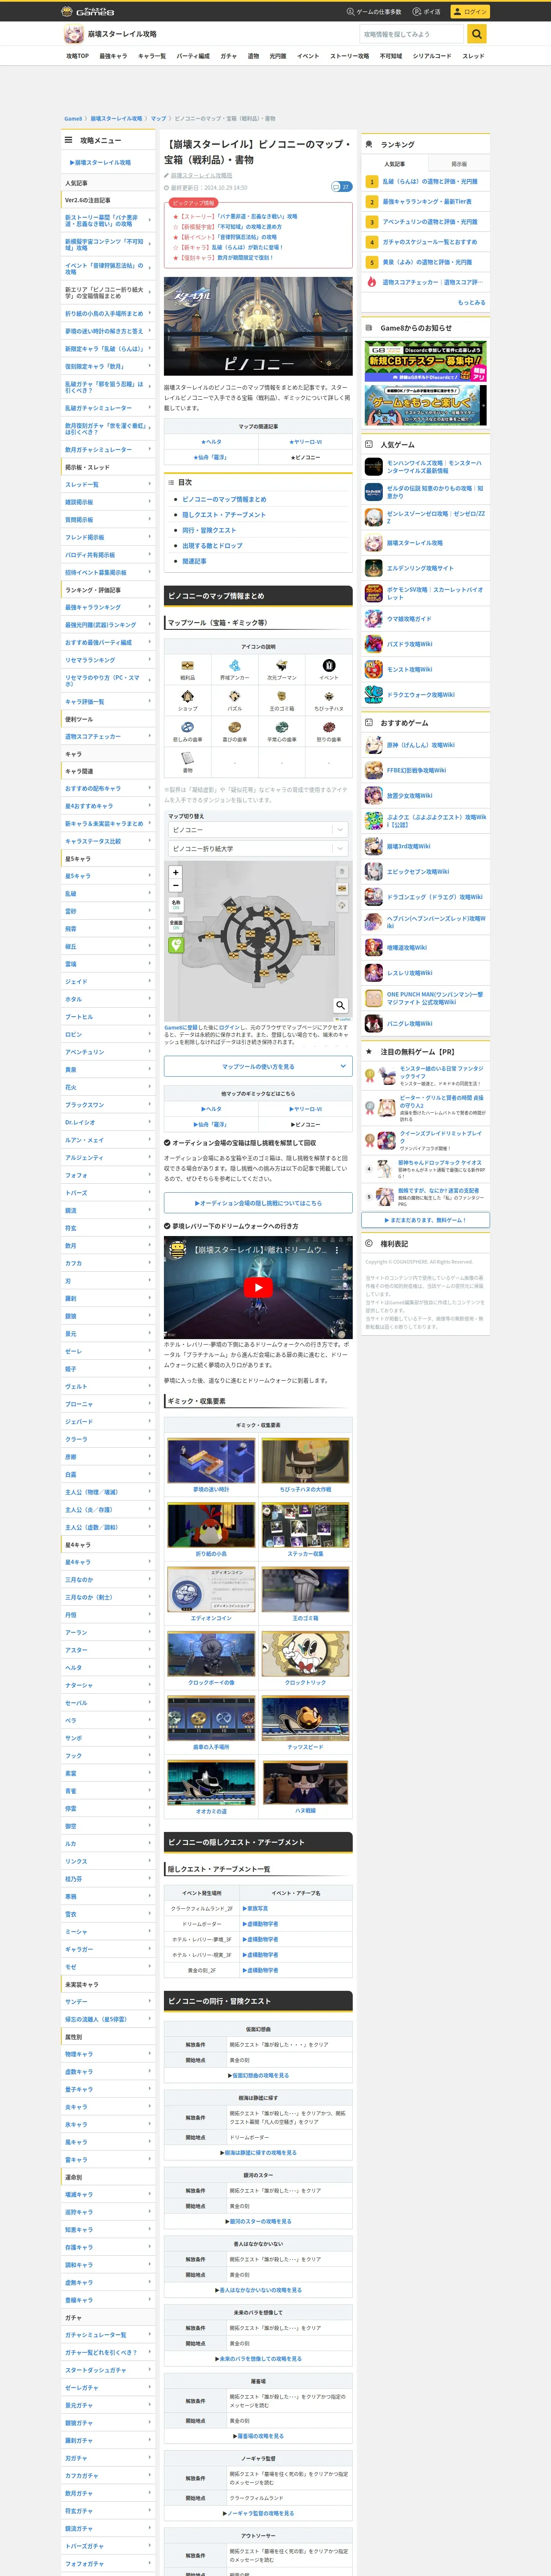Expand マップツールの使い方を見る section
The image size is (551, 2576).
(258, 1067)
